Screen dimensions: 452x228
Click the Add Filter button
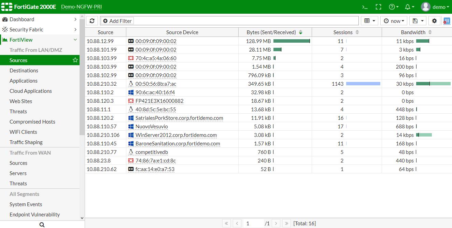[x=117, y=21]
